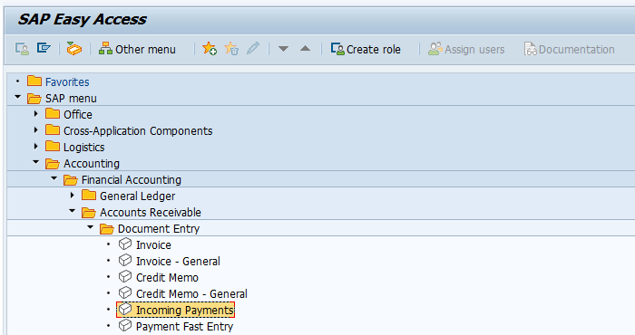Click the Credit Memo cube icon
The height and width of the screenshot is (335, 635).
[125, 277]
